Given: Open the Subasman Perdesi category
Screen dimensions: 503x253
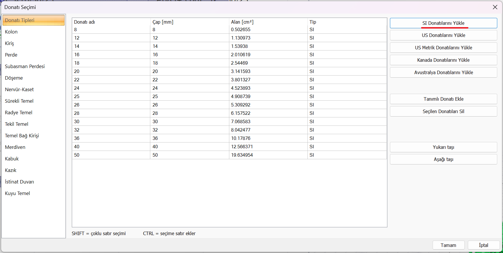Looking at the screenshot, I should (25, 66).
